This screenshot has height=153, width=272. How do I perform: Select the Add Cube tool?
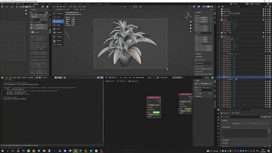[58, 45]
